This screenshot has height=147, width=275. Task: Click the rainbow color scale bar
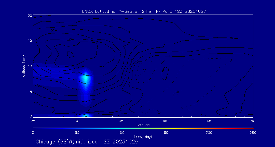(x=143, y=129)
